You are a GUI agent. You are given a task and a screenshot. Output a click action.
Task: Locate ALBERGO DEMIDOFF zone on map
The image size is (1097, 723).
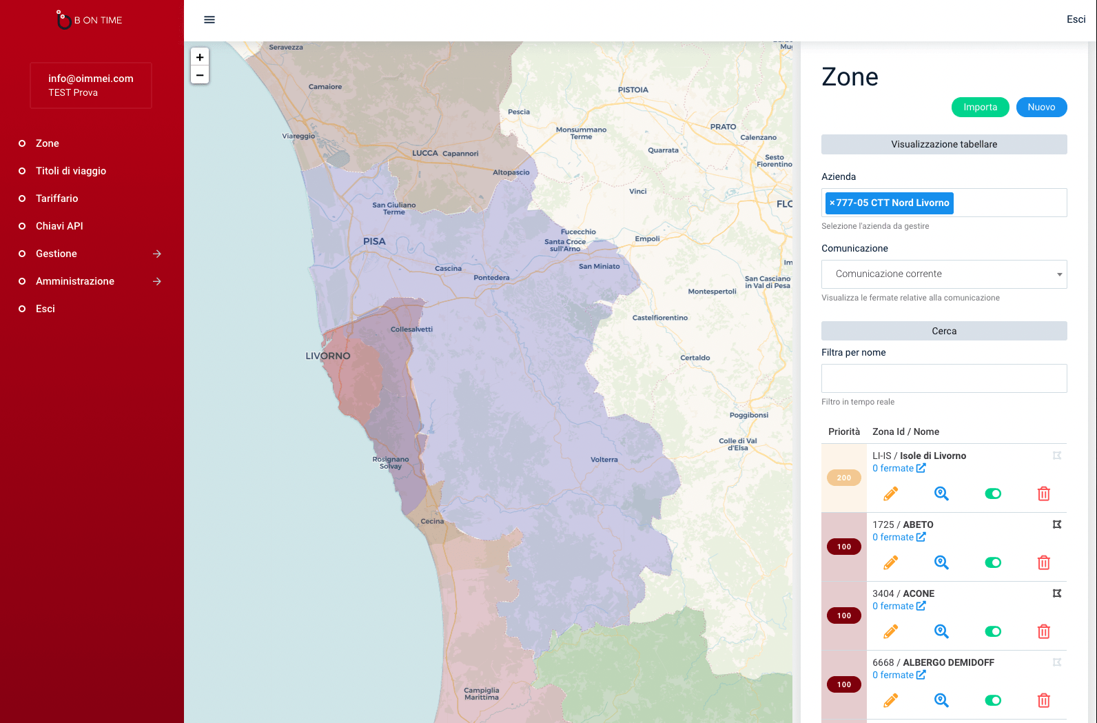941,700
